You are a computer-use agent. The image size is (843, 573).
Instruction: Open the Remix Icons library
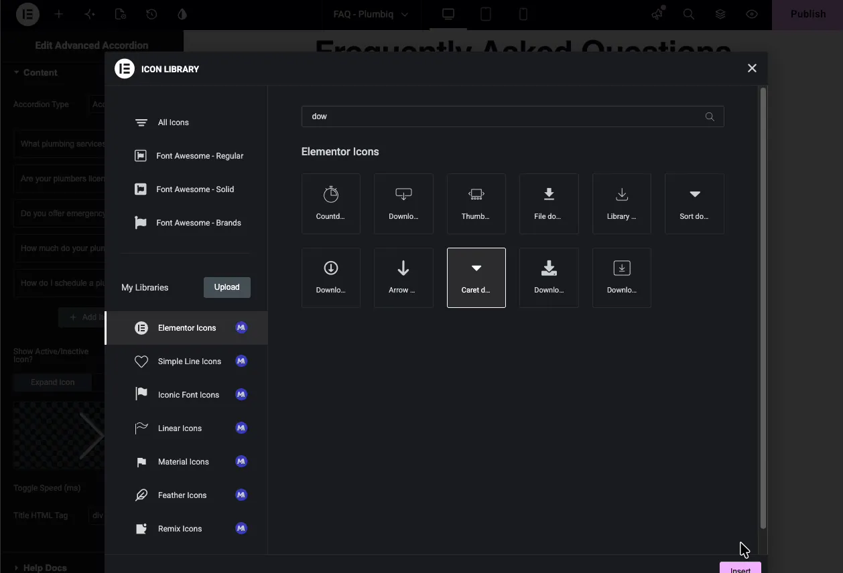(186, 529)
